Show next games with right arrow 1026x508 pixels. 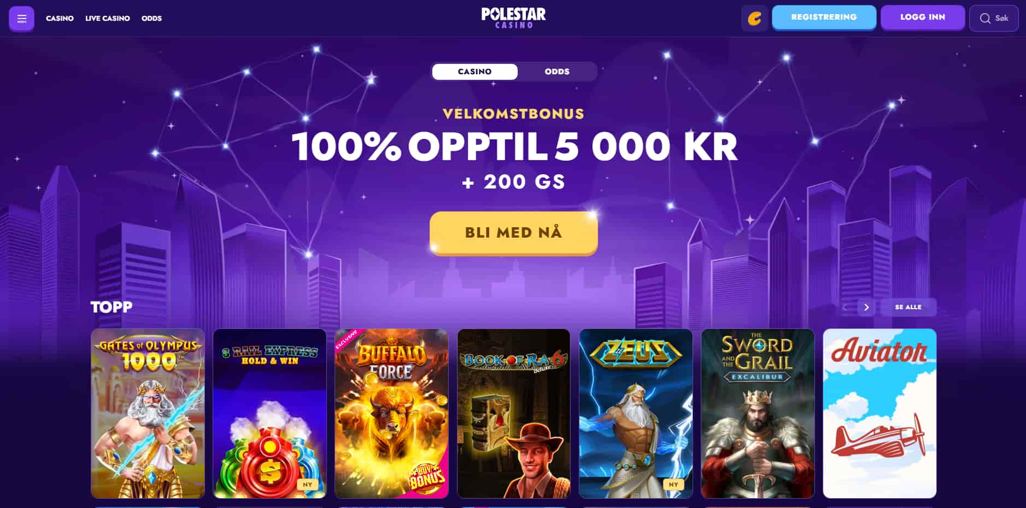866,307
